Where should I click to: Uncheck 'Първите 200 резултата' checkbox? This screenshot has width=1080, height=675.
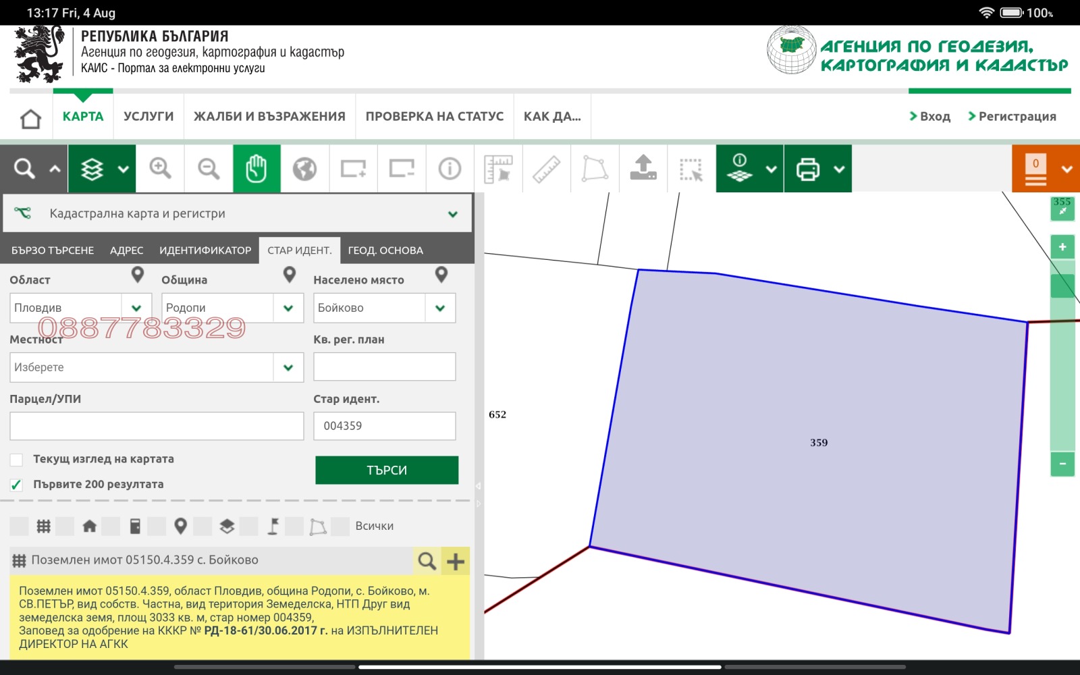[17, 485]
